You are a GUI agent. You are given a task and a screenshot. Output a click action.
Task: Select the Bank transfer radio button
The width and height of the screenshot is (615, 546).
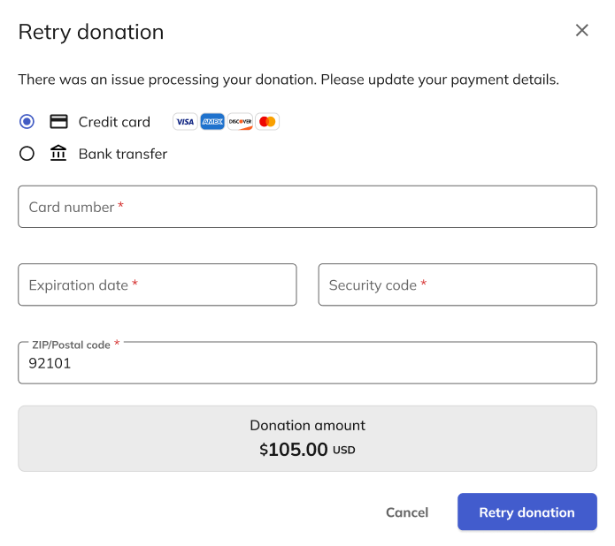(x=27, y=154)
